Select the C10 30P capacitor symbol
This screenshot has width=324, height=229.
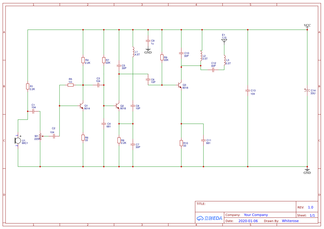[181, 53]
